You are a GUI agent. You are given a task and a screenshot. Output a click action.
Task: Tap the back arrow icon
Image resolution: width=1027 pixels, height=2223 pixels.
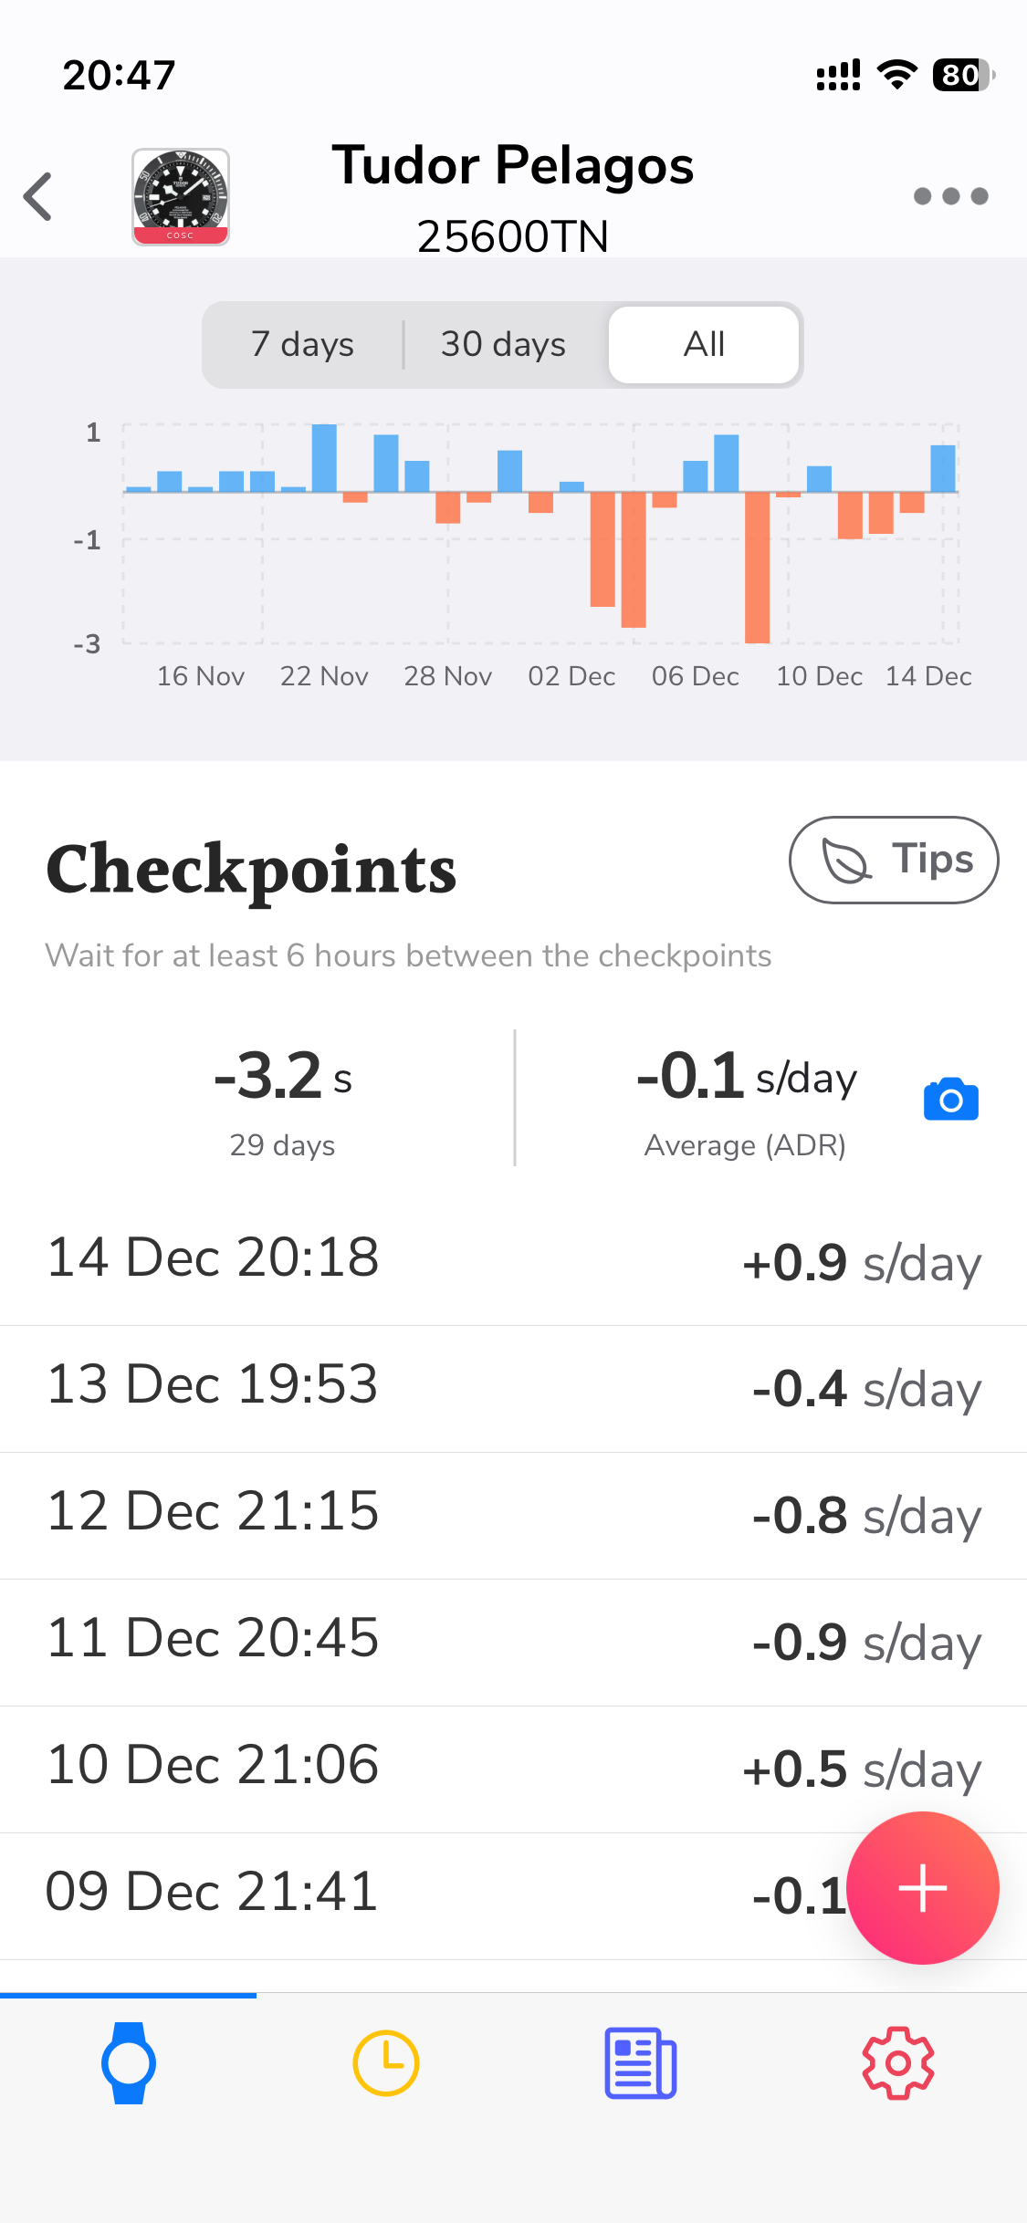click(x=38, y=196)
